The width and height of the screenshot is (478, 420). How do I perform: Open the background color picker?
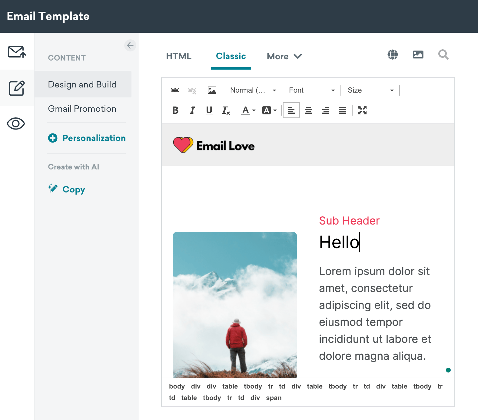click(x=270, y=110)
